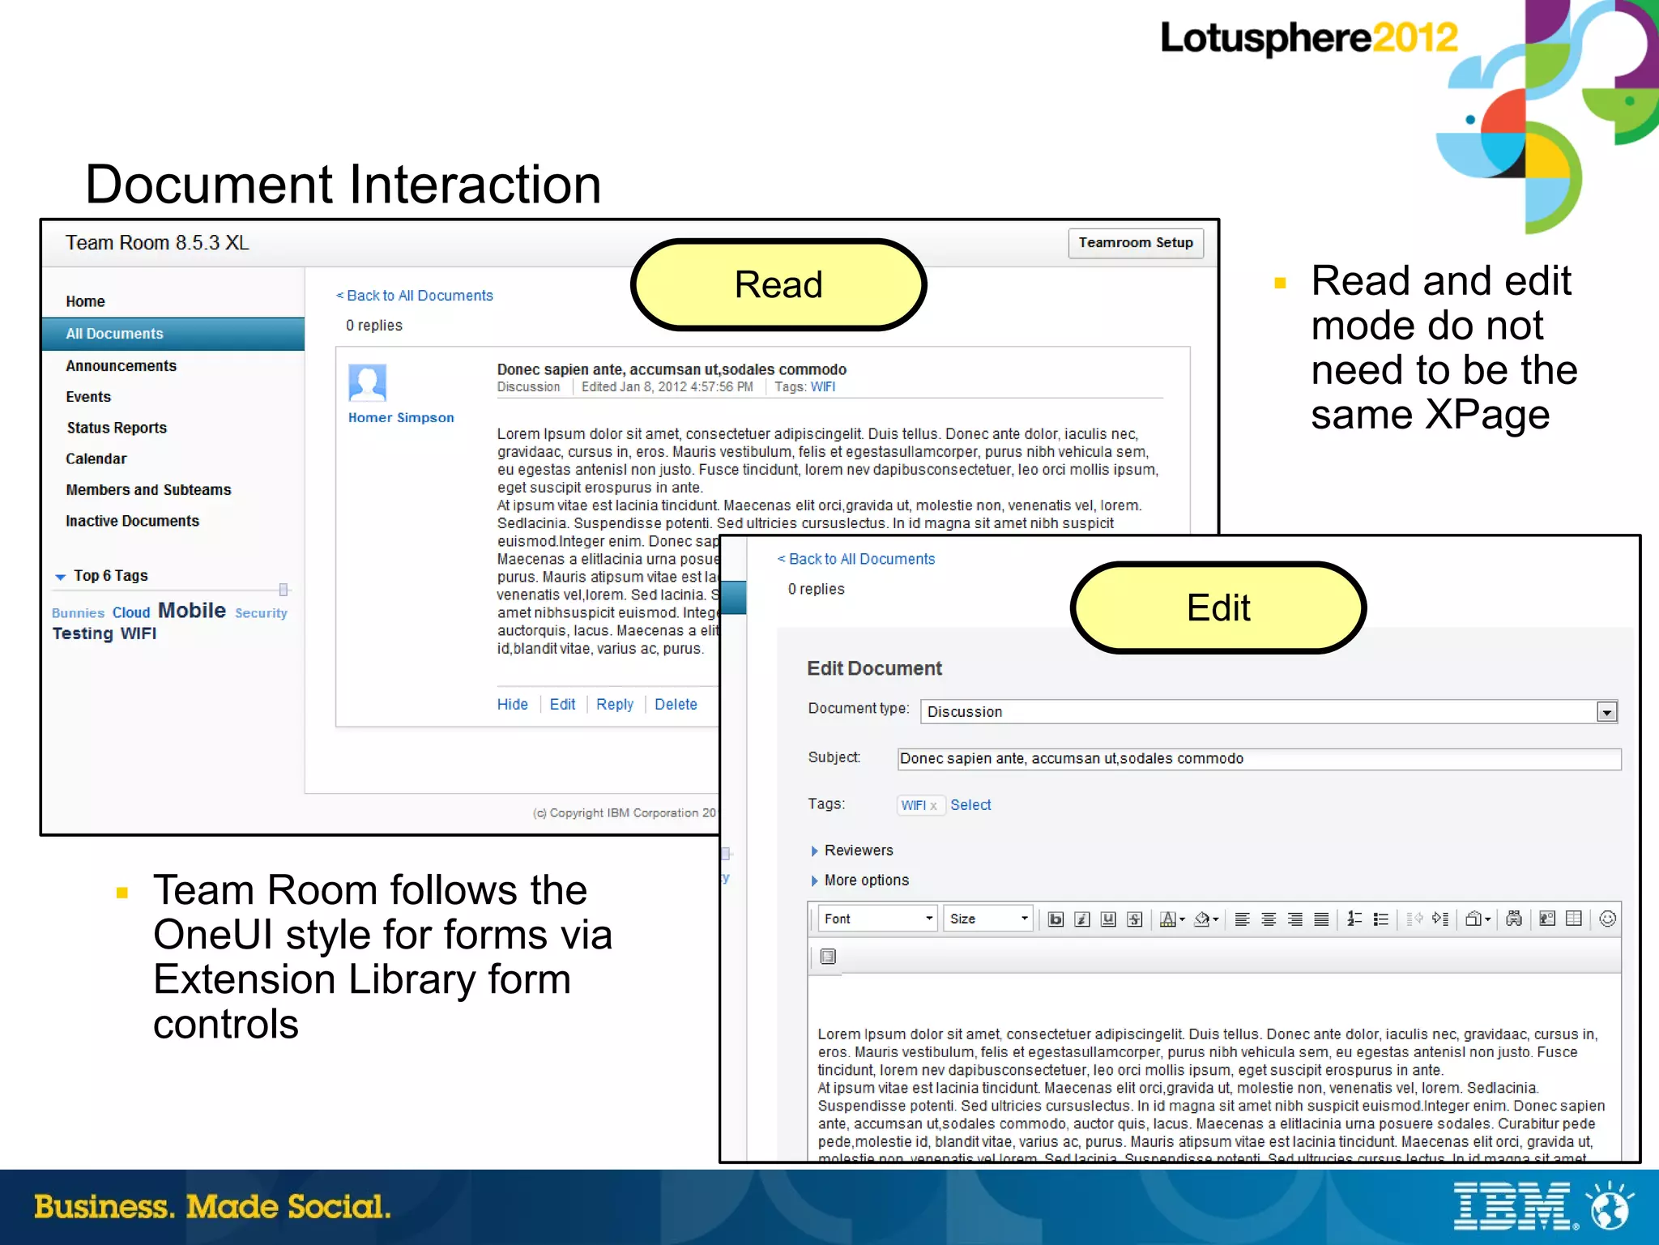Select All Documents in the sidebar
Viewport: 1659px width, 1245px height.
(x=173, y=334)
